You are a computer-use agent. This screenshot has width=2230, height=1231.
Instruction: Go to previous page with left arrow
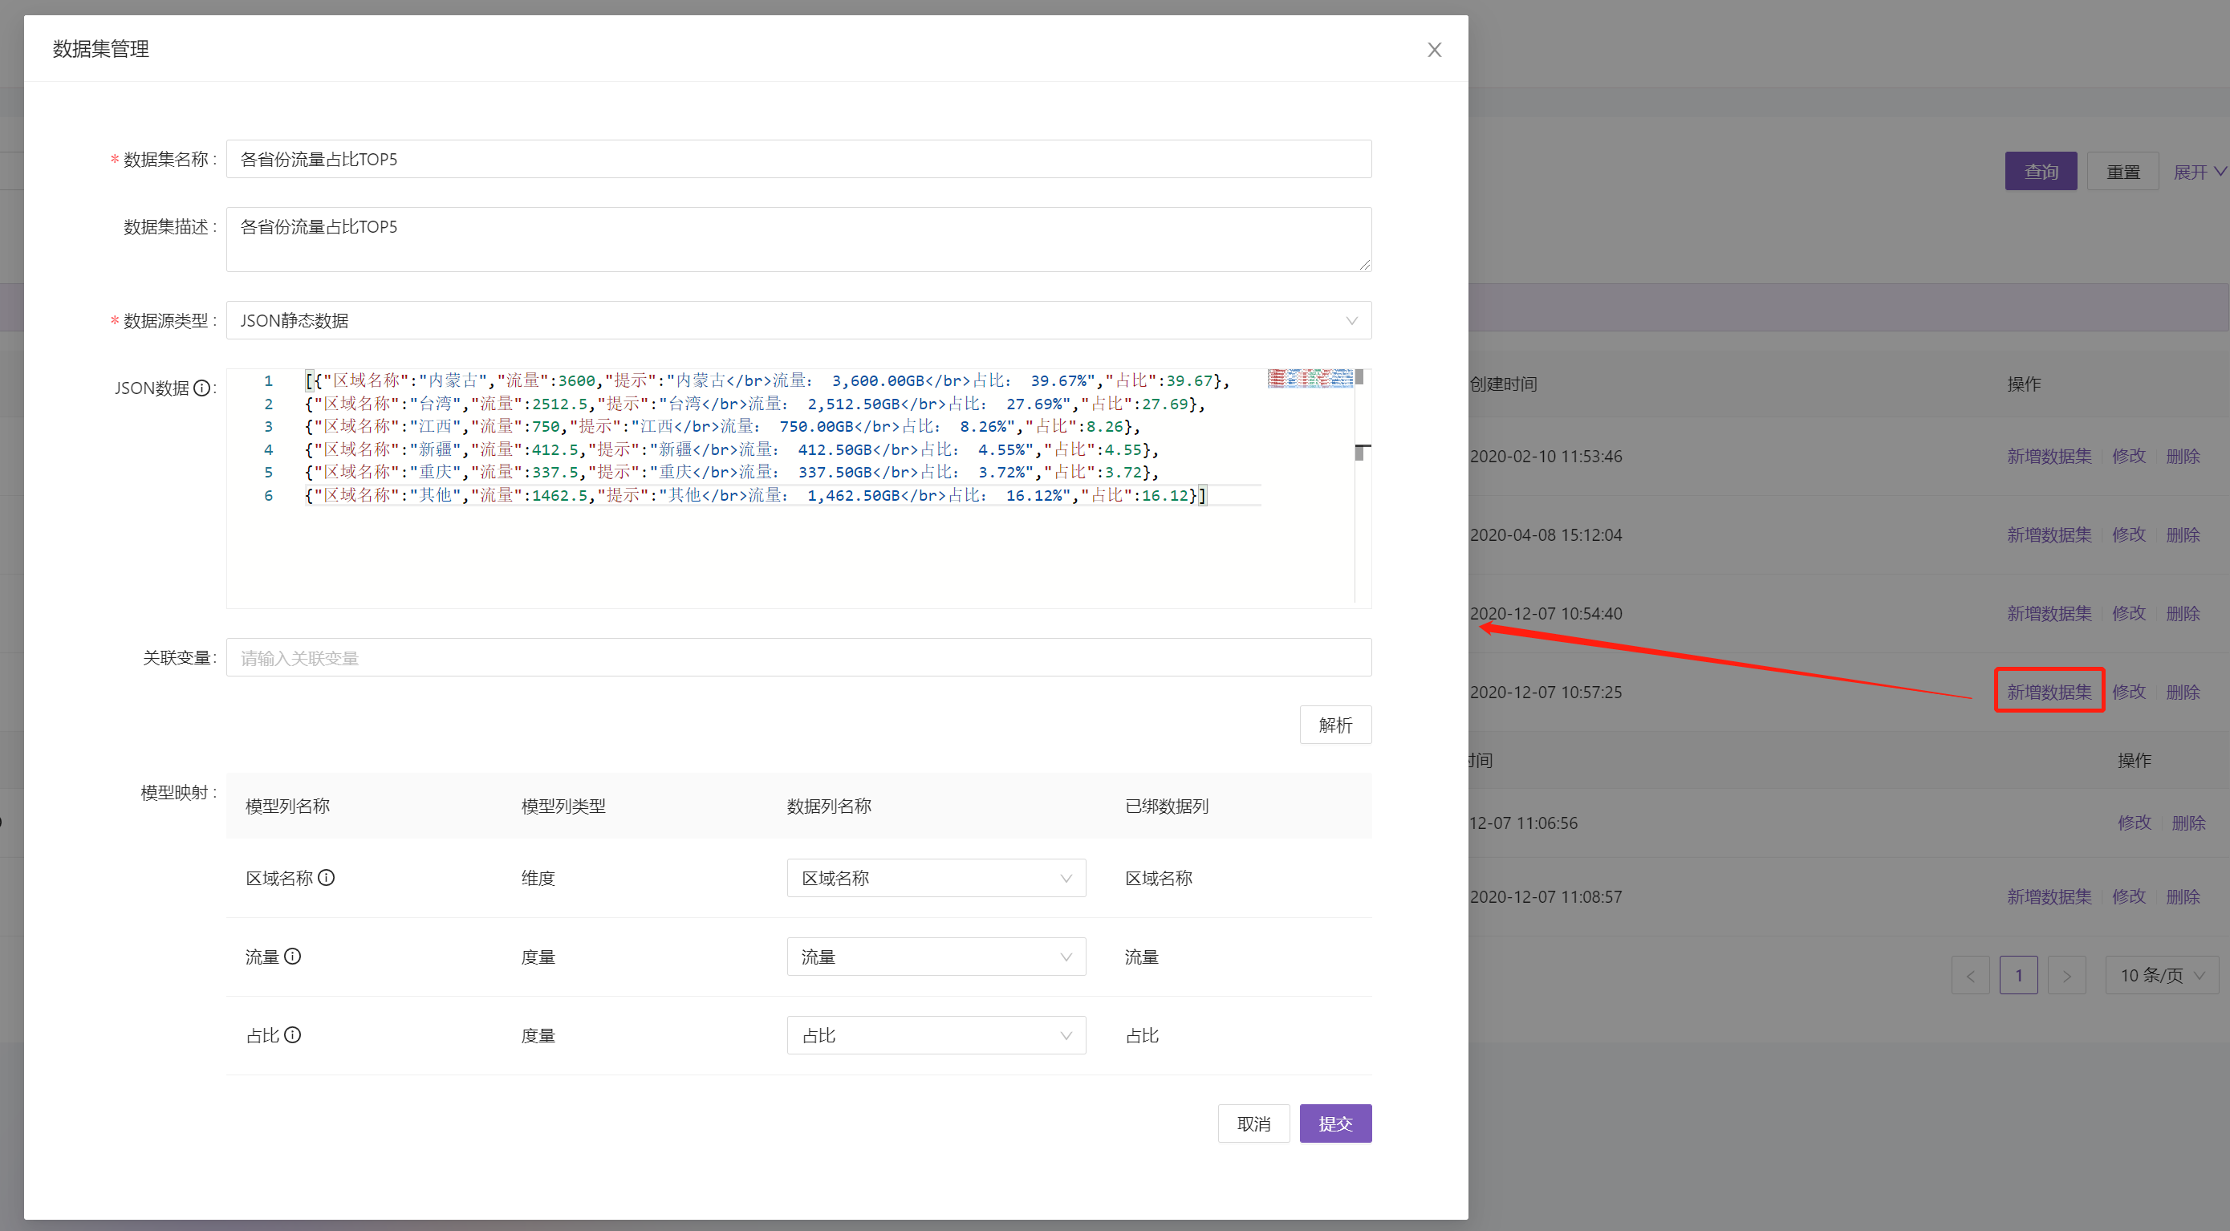pos(1970,976)
